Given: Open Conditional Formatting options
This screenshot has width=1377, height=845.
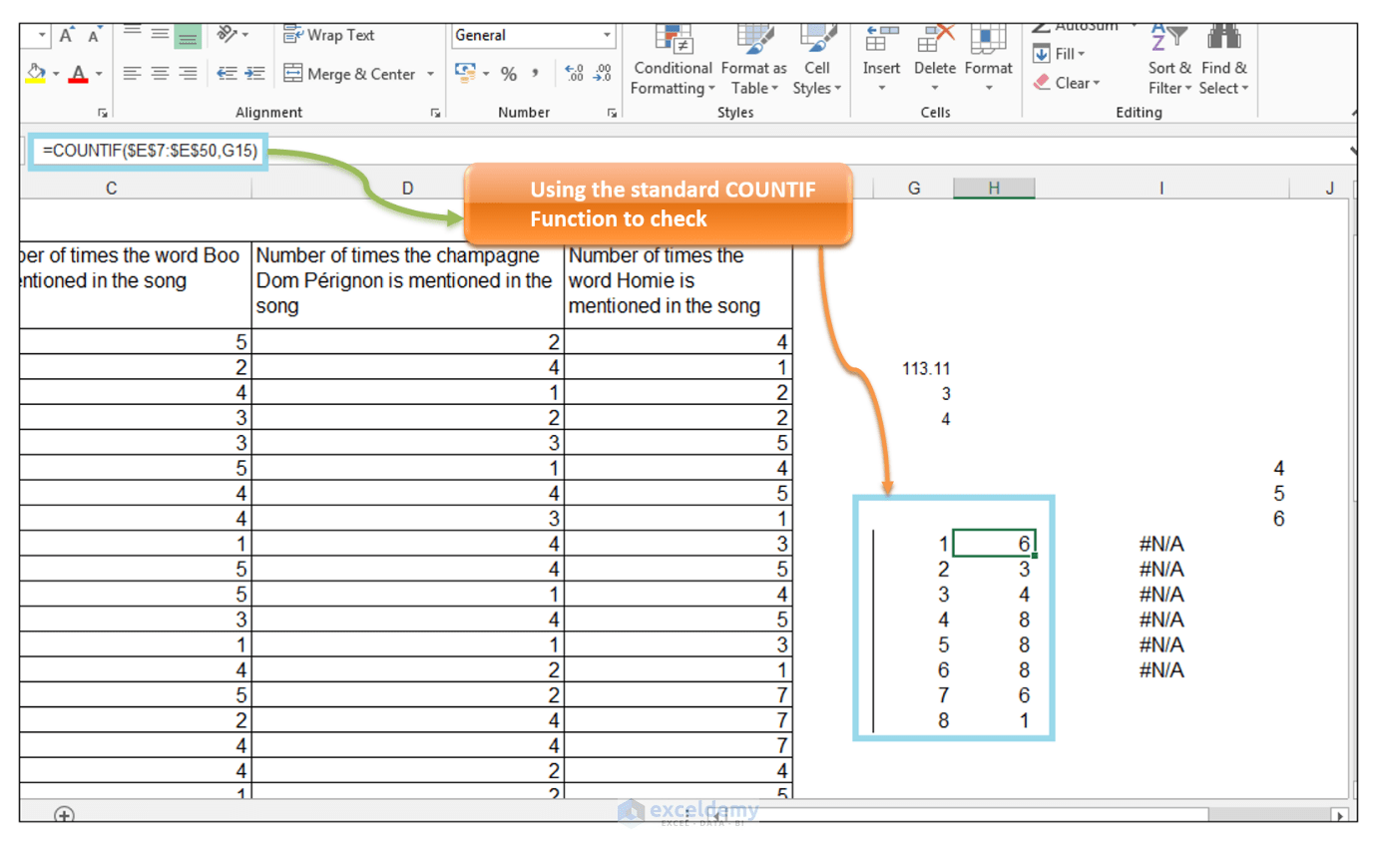Looking at the screenshot, I should [x=673, y=62].
